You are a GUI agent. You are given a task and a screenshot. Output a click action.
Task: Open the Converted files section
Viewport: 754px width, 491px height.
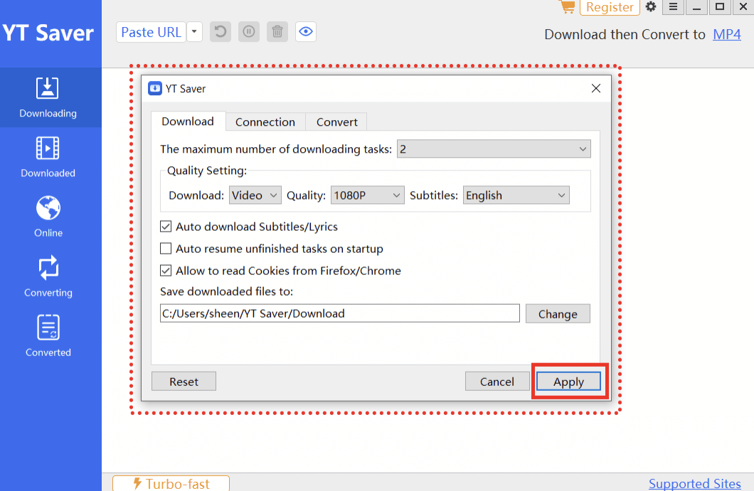pos(48,336)
